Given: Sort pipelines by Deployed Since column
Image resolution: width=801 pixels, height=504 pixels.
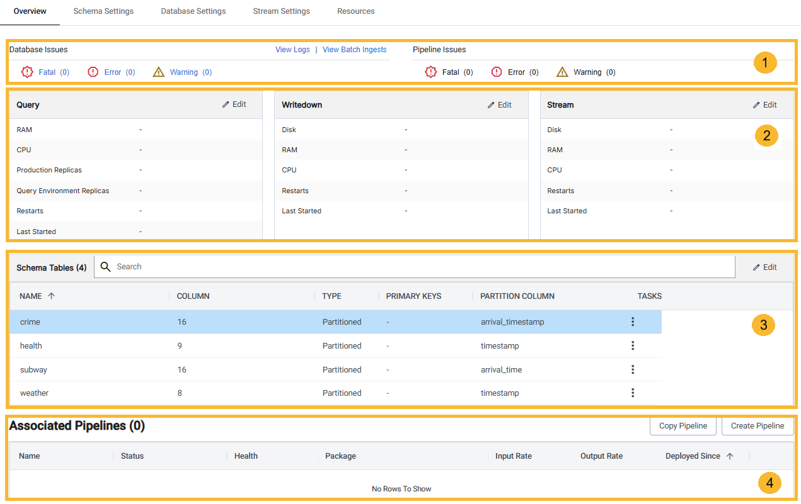Looking at the screenshot, I should 693,456.
